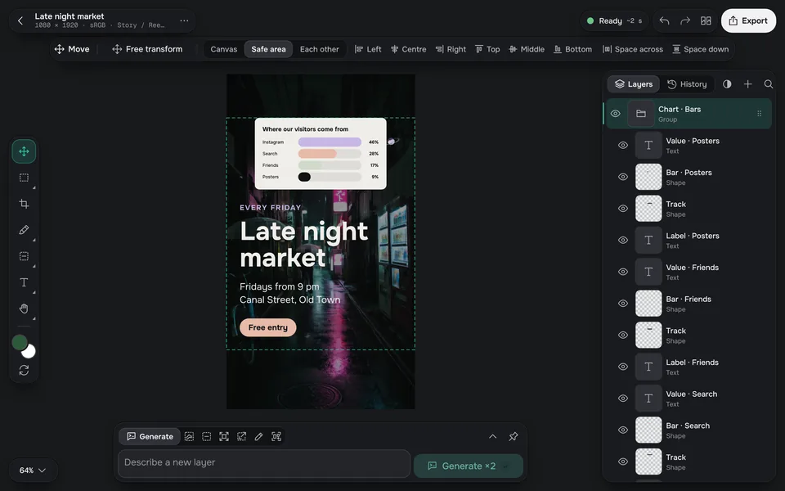Click the Generate ×2 button

(x=468, y=466)
